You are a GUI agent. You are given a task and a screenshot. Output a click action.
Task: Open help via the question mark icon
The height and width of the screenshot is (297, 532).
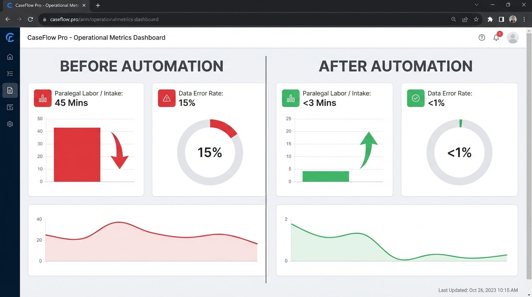[481, 38]
